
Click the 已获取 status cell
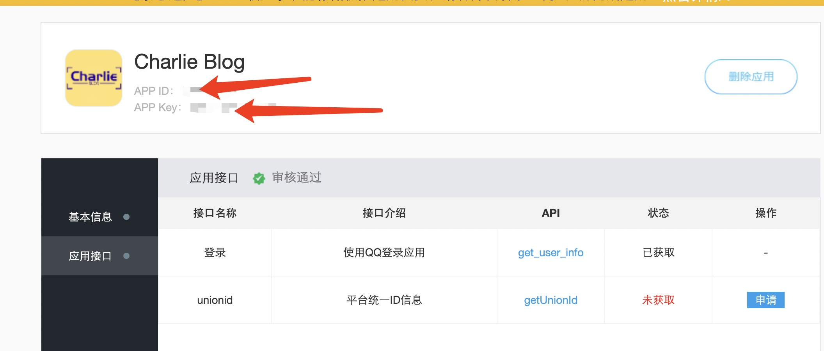pyautogui.click(x=658, y=253)
